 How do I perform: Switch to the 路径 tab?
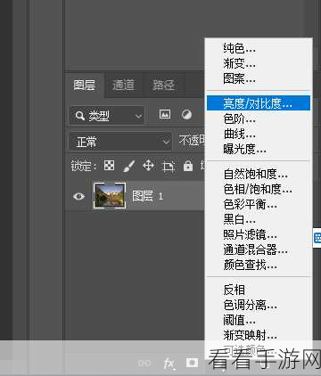(x=163, y=86)
